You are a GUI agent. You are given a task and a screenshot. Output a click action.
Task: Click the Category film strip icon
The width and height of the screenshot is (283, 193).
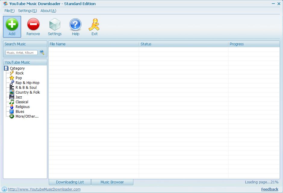pyautogui.click(x=6, y=68)
